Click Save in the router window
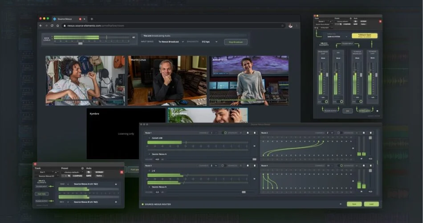The width and height of the screenshot is (423, 223). [x=354, y=204]
